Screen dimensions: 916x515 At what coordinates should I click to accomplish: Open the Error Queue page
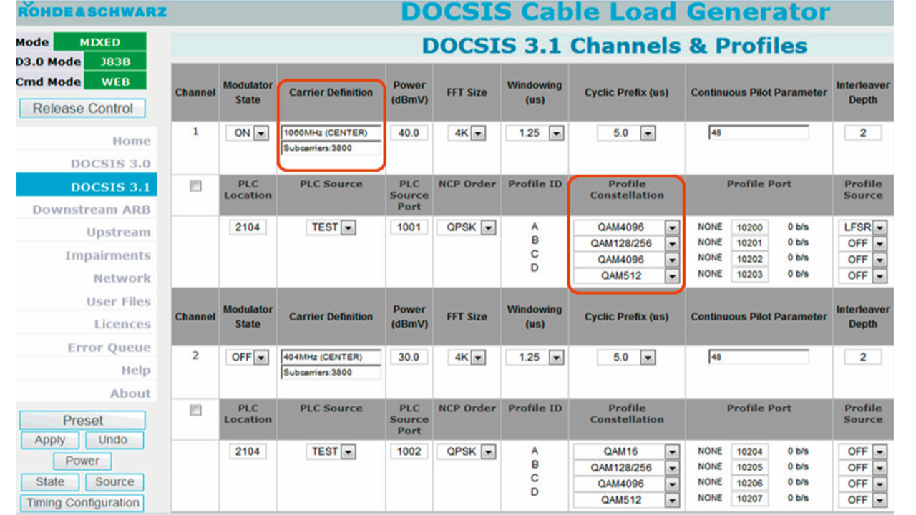tap(109, 348)
